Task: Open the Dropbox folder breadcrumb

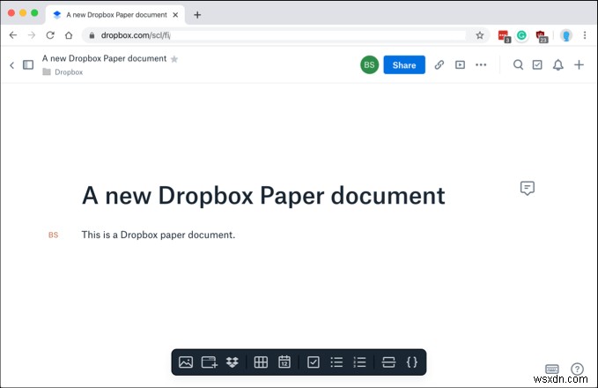Action: pos(63,71)
